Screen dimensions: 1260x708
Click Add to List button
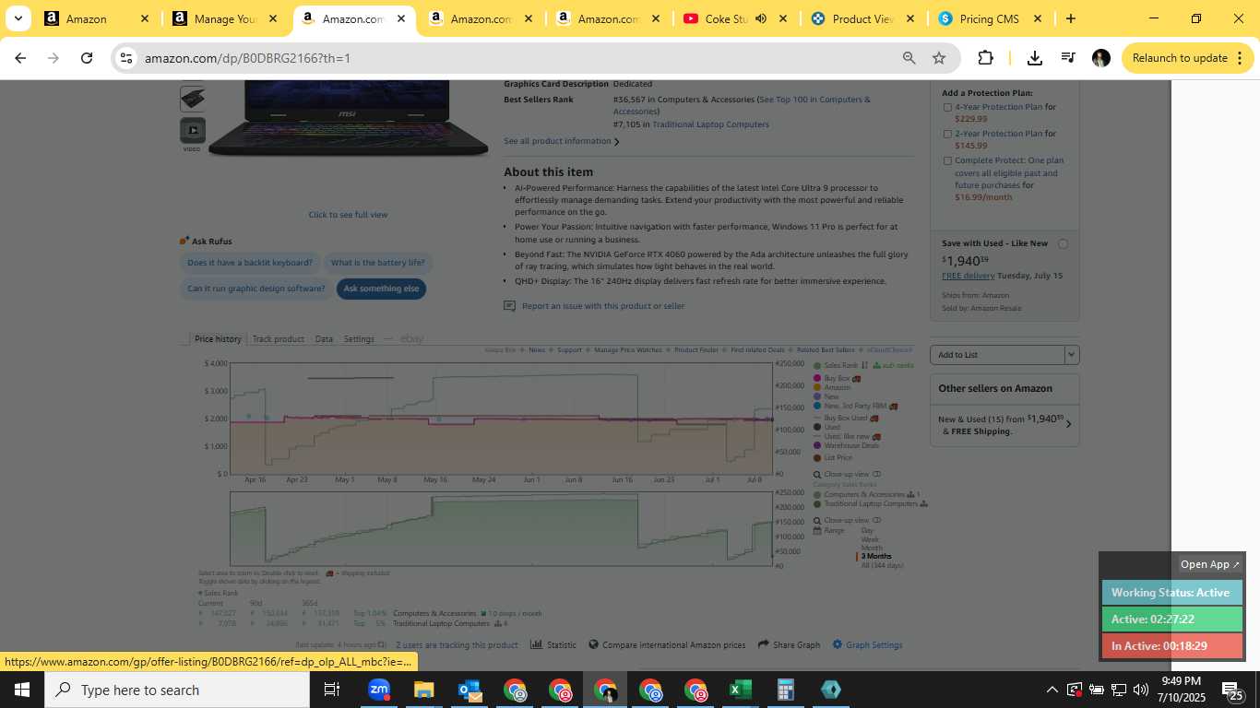click(x=997, y=354)
